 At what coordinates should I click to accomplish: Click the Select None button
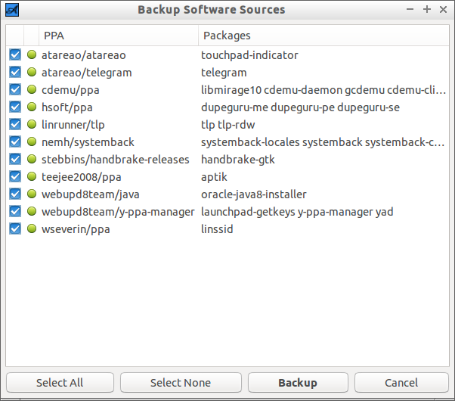tap(181, 382)
